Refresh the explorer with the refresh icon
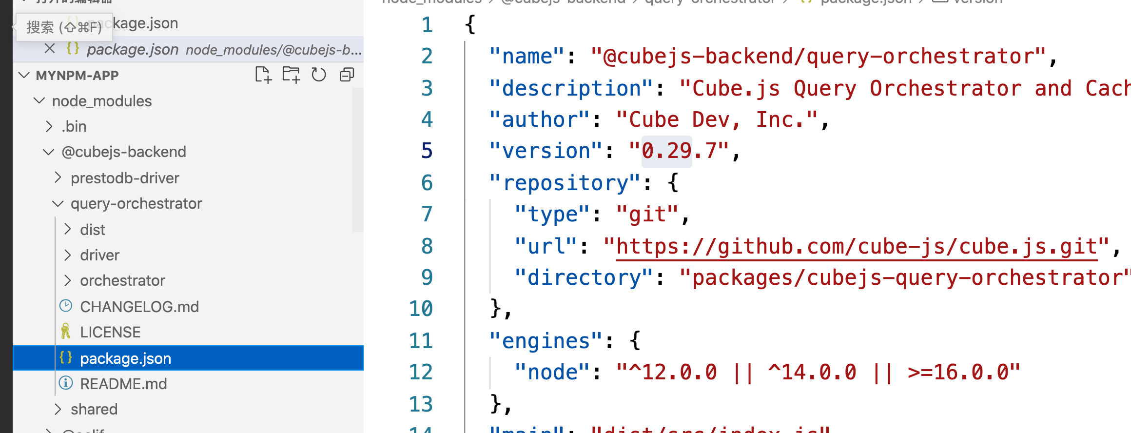This screenshot has width=1131, height=433. [x=319, y=75]
